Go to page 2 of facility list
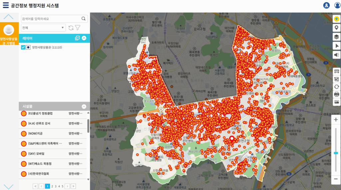 [x=52, y=186]
